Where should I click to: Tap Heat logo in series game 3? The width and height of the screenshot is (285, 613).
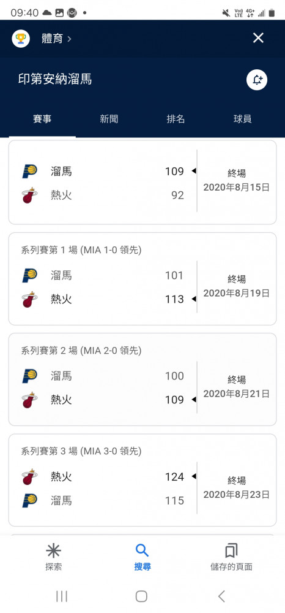[x=29, y=477]
